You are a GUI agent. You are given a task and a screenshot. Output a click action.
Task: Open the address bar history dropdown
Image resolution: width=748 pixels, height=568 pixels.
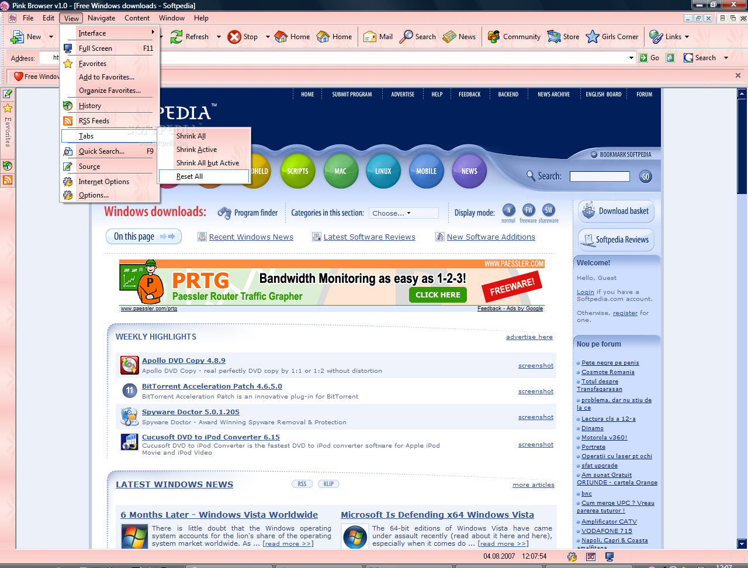tap(631, 58)
